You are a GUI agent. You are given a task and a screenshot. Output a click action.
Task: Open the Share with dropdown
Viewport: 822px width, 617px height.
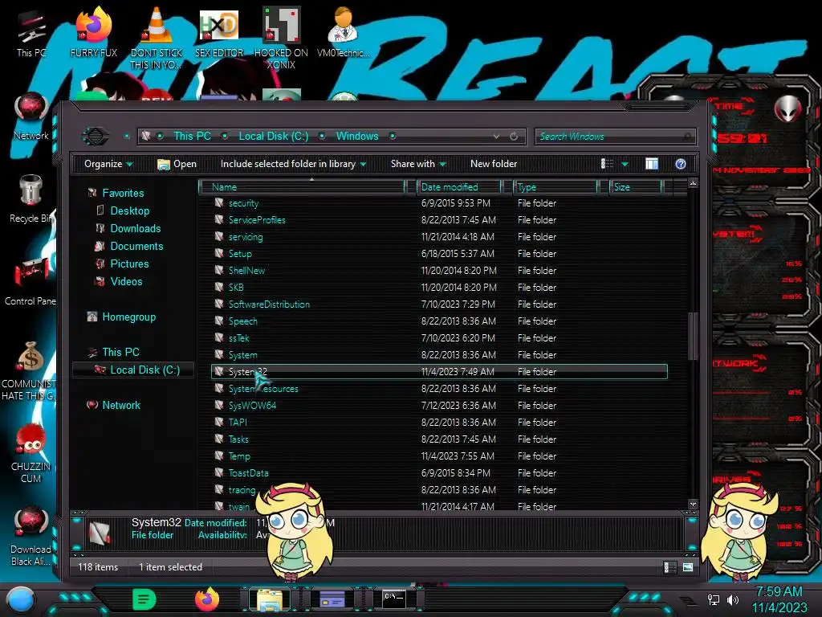pyautogui.click(x=417, y=164)
